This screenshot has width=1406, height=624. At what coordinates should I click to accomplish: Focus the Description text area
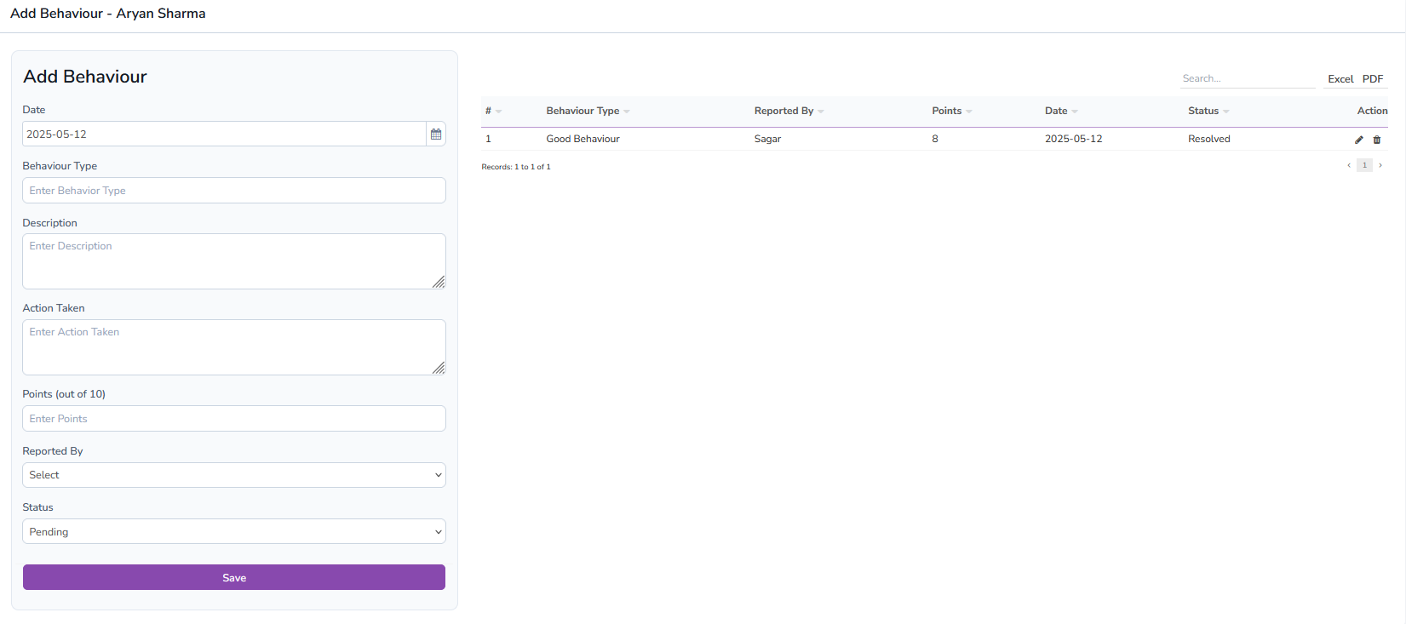[234, 261]
